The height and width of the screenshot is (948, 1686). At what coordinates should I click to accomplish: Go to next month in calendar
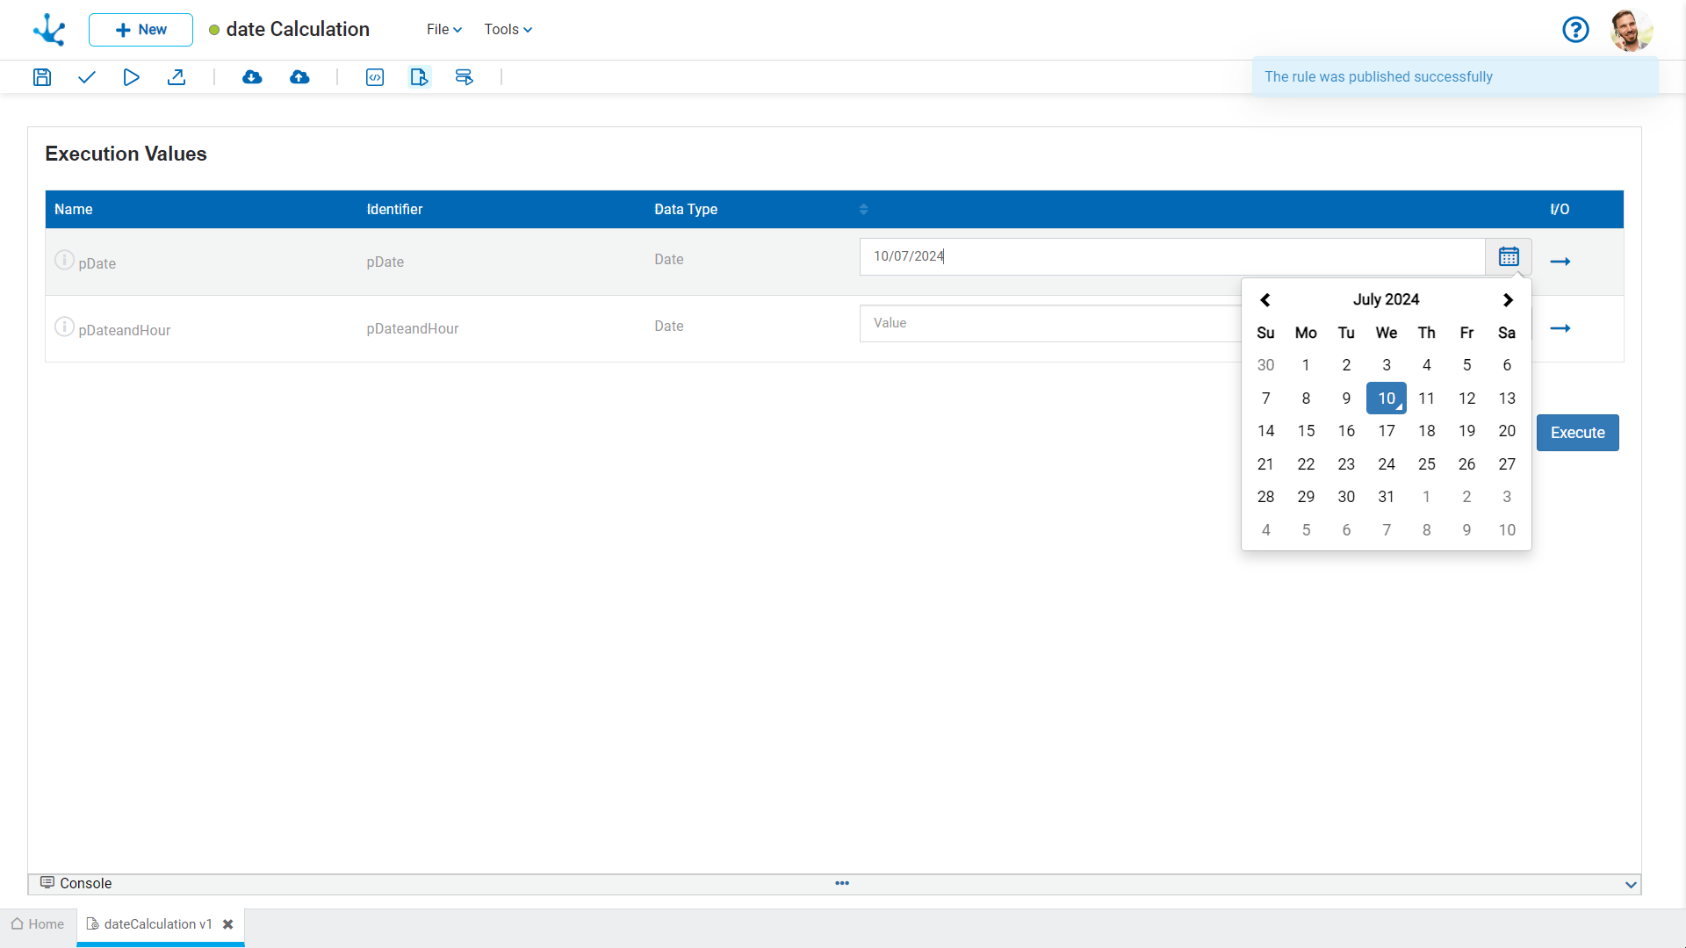pyautogui.click(x=1508, y=300)
